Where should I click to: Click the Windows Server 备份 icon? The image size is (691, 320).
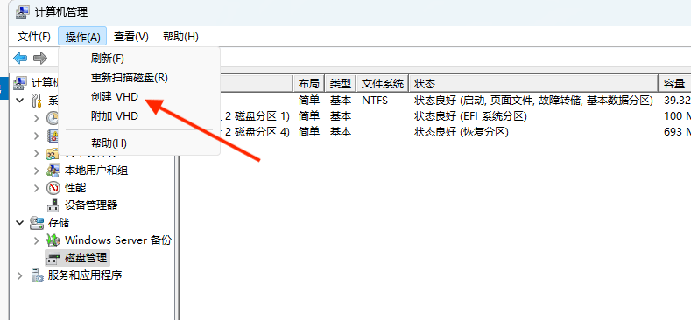coord(53,240)
